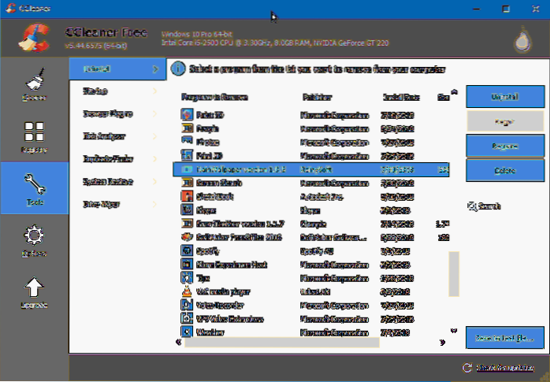Click the chevron next to Disk Analyzer

pos(155,136)
